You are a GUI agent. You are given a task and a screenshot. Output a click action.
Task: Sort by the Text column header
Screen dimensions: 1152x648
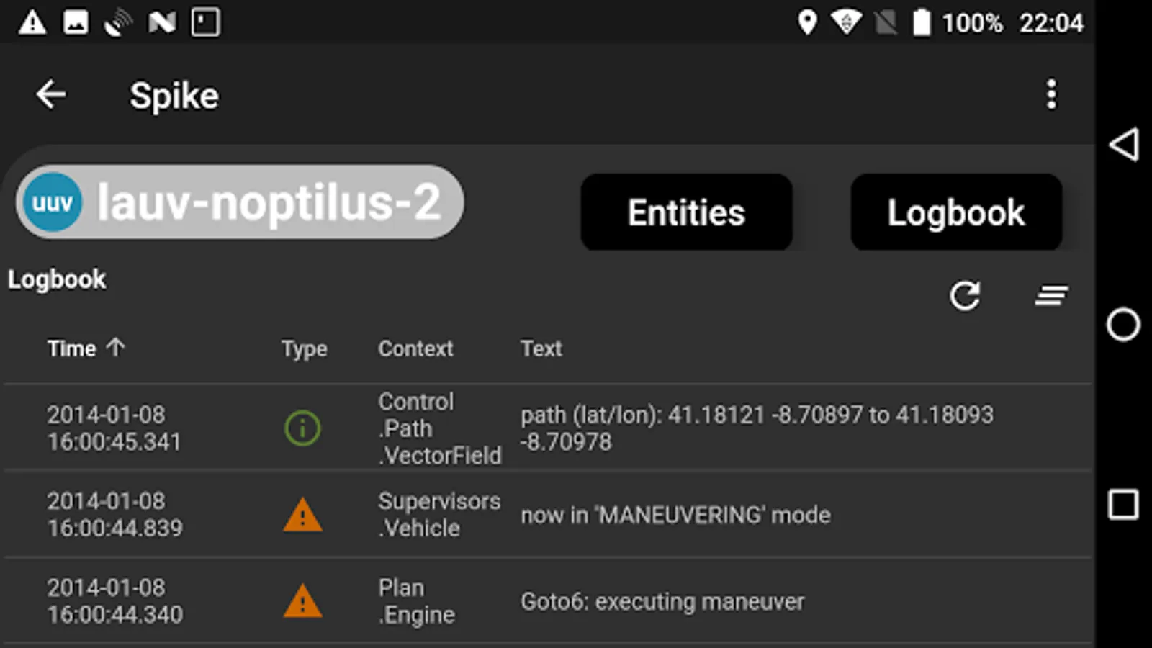click(x=541, y=348)
